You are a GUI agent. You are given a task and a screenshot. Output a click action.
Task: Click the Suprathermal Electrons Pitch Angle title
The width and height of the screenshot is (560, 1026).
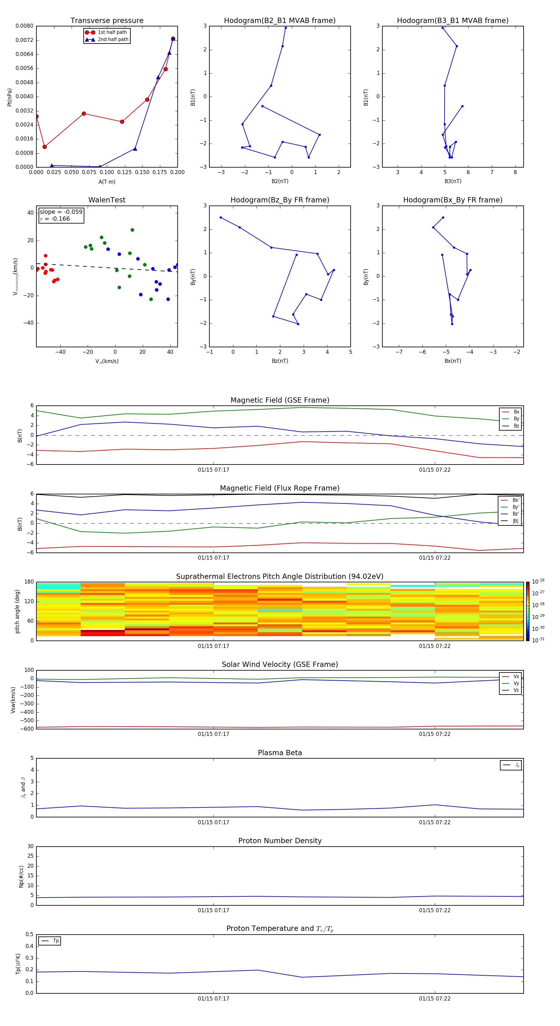point(280,576)
